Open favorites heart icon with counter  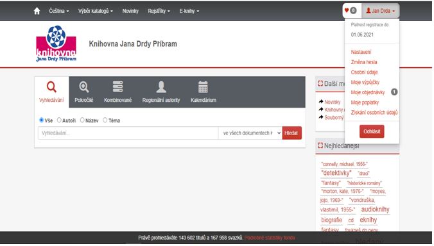coord(351,11)
